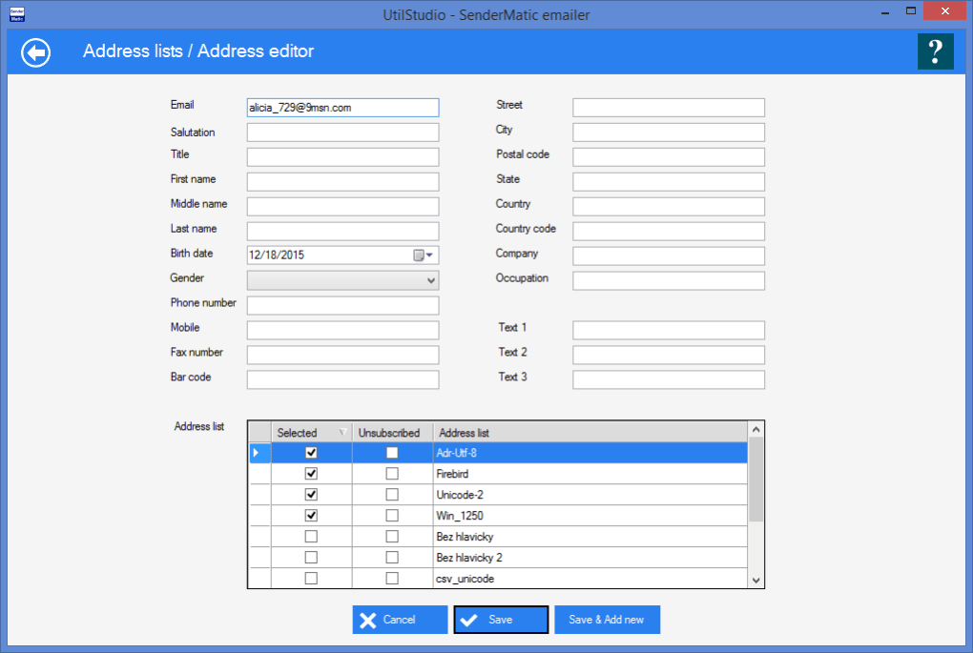This screenshot has height=653, width=973.
Task: Click Save & Add new button
Action: pyautogui.click(x=607, y=620)
